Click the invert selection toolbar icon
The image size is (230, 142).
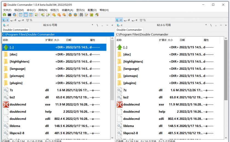64,15
